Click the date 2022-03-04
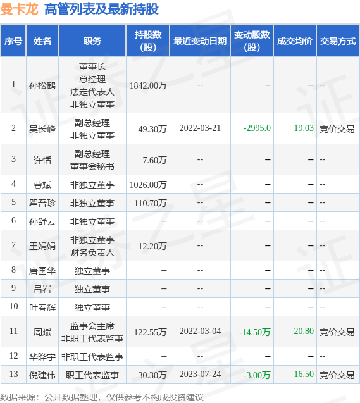 tap(200, 331)
